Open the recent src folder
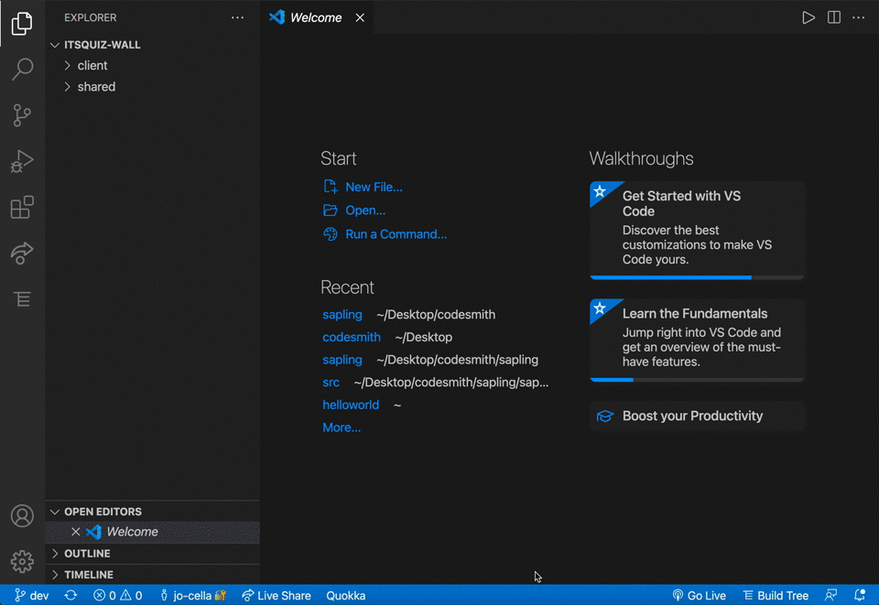 [x=331, y=383]
